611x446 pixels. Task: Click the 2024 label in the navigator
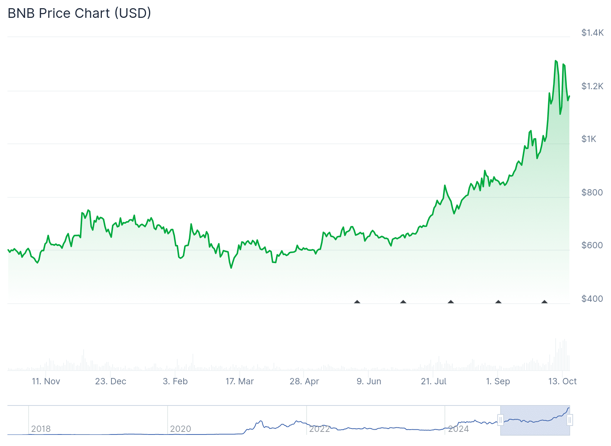(x=459, y=429)
